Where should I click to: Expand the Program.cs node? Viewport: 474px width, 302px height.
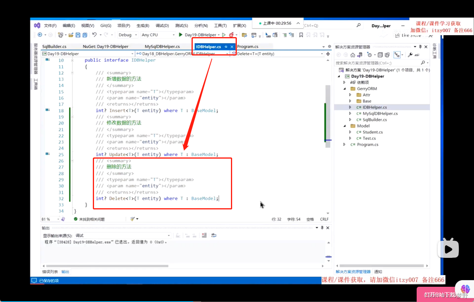(x=344, y=145)
